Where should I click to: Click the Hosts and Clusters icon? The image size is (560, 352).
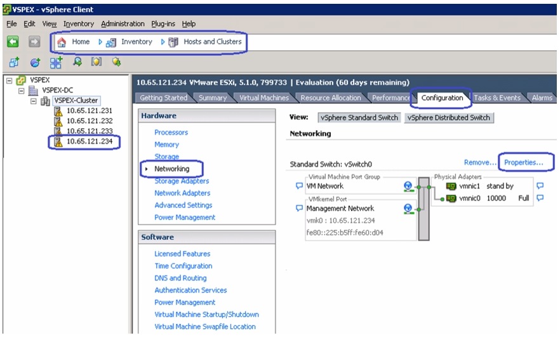pos(173,42)
